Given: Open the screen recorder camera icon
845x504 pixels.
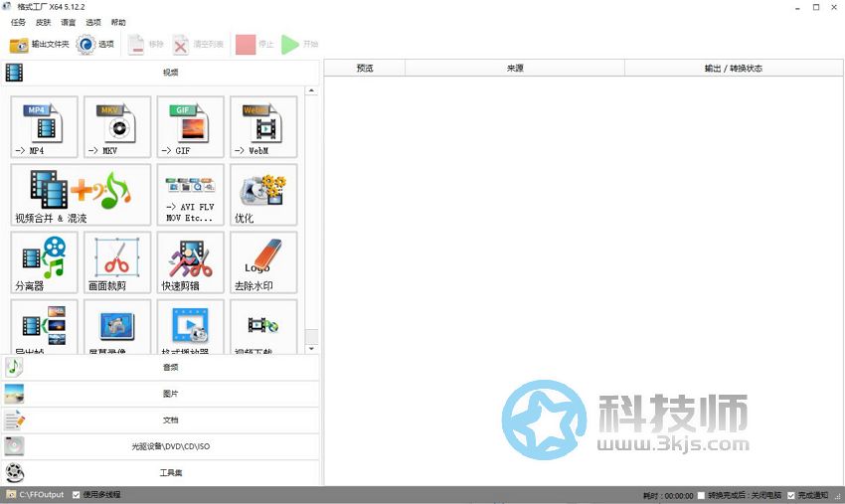Looking at the screenshot, I should pyautogui.click(x=117, y=327).
